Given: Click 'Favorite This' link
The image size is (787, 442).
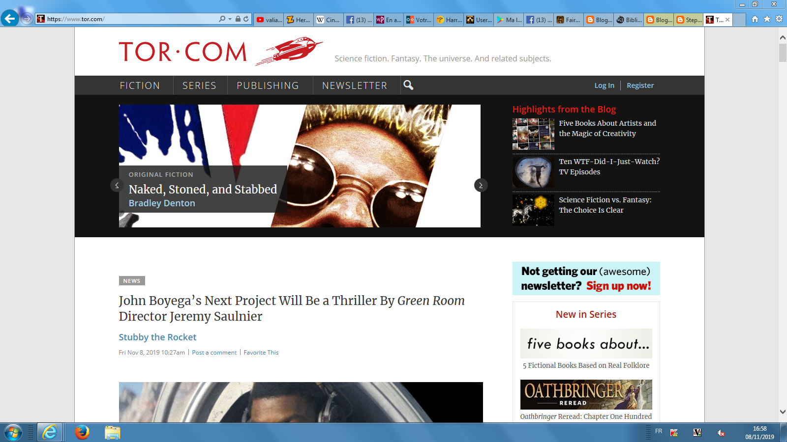Looking at the screenshot, I should [x=261, y=353].
